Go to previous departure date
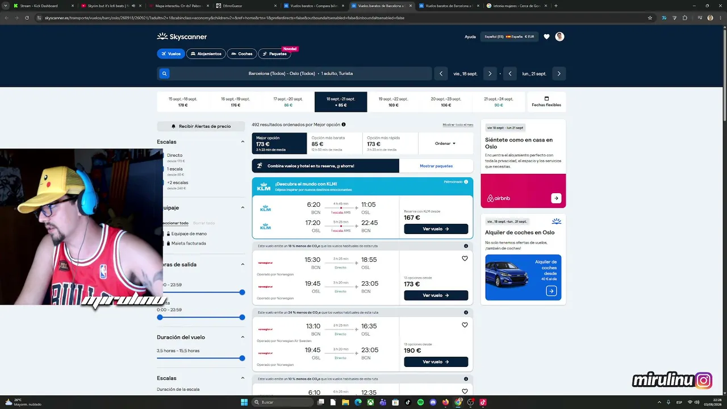The height and width of the screenshot is (409, 727). pyautogui.click(x=441, y=73)
